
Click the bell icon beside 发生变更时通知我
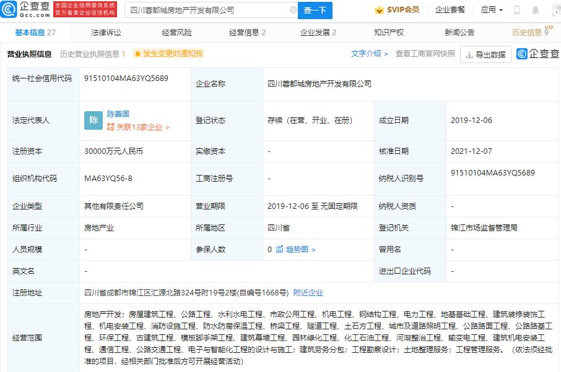137,54
